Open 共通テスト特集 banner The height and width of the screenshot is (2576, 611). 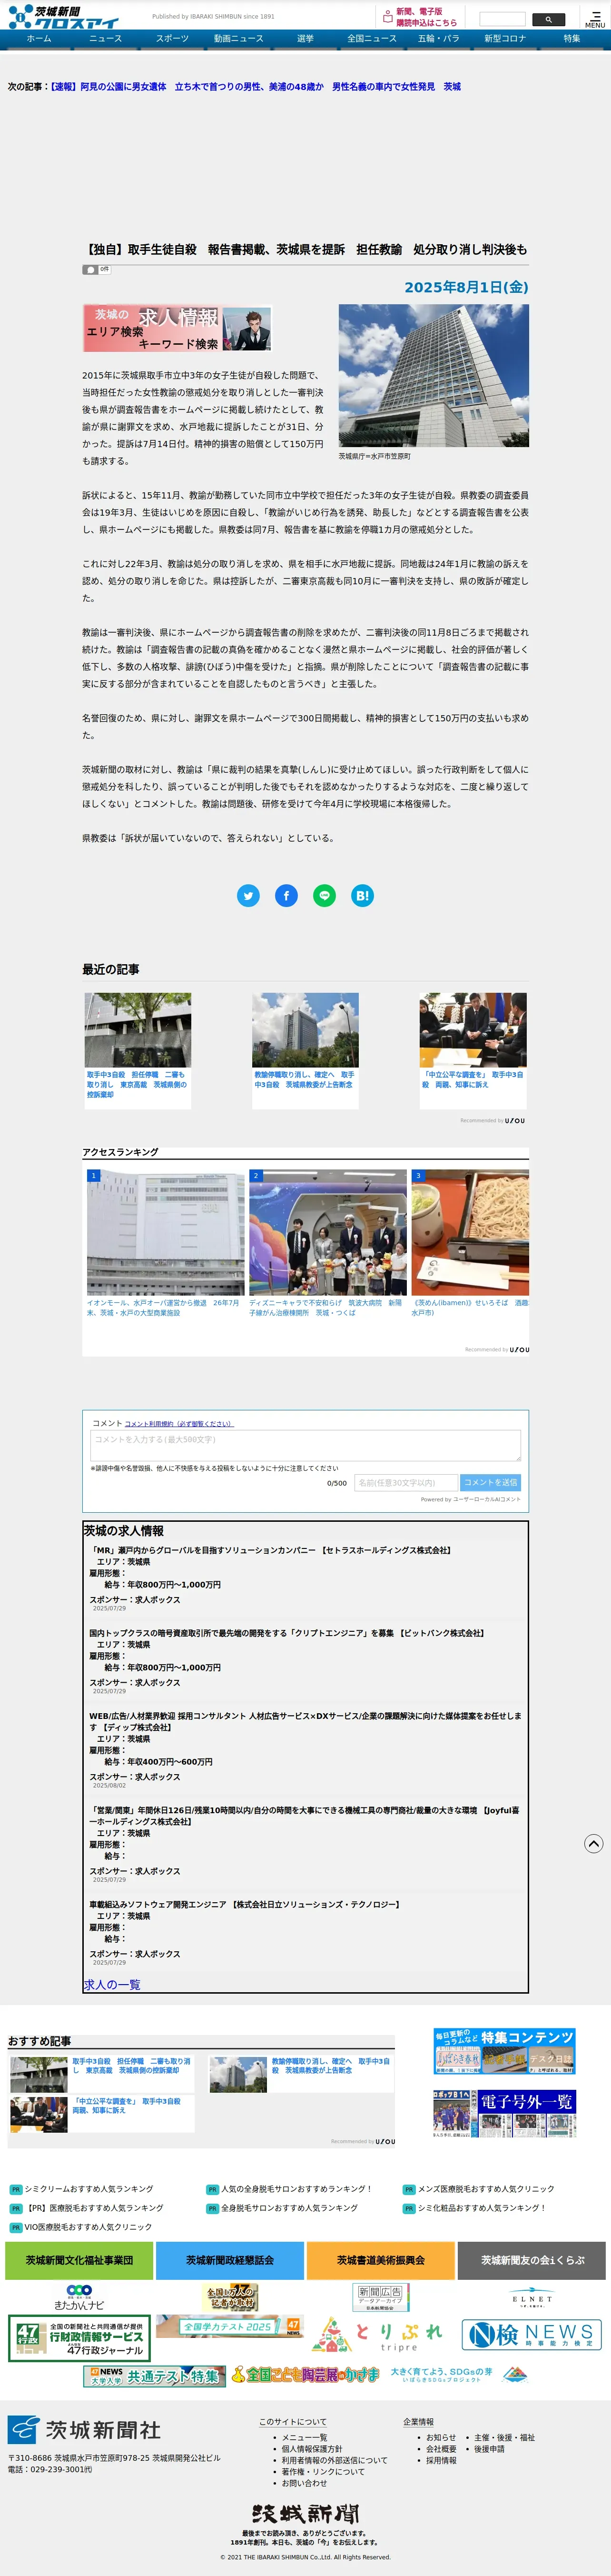tap(153, 2376)
